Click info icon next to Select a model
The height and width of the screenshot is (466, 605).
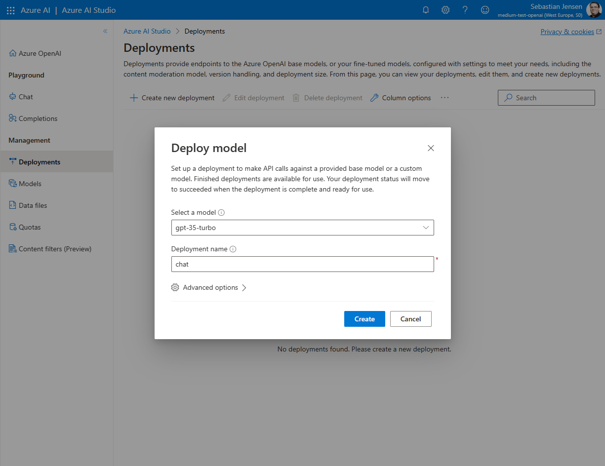tap(221, 213)
